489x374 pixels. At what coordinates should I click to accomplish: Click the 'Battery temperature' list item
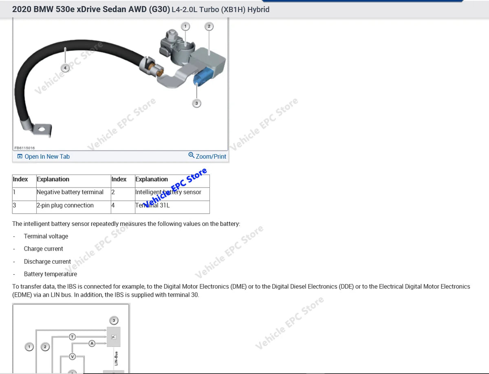51,274
